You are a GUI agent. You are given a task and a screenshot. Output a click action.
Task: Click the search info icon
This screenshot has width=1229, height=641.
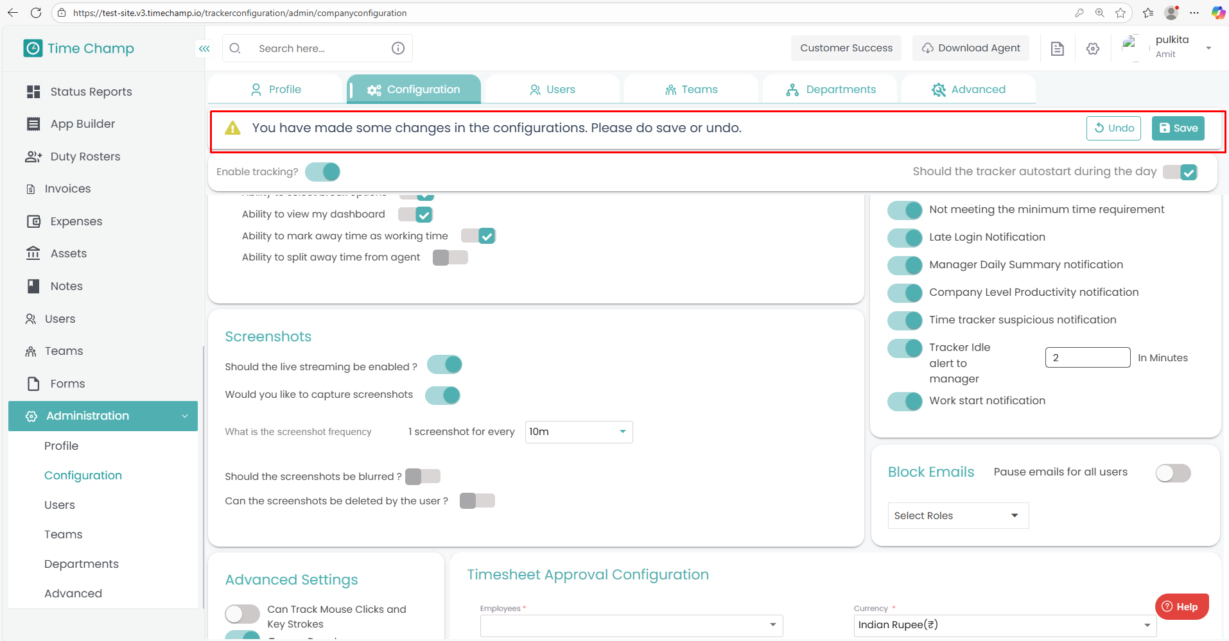398,49
